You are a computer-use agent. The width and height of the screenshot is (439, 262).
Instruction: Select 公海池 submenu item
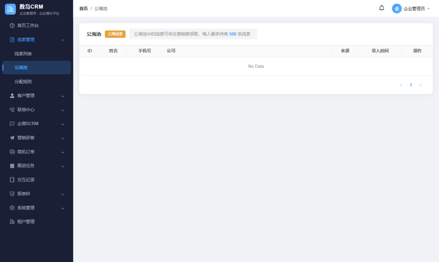click(x=37, y=68)
